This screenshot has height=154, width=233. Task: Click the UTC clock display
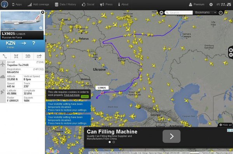pyautogui.click(x=224, y=4)
